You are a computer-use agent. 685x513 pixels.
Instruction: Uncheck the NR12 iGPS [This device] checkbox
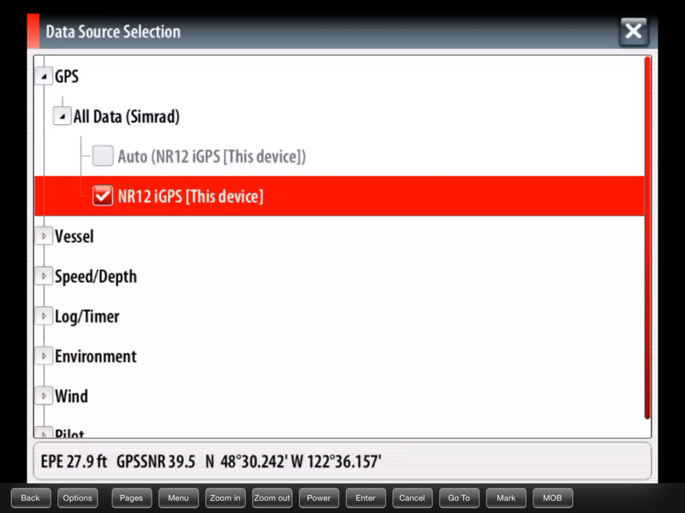[103, 196]
